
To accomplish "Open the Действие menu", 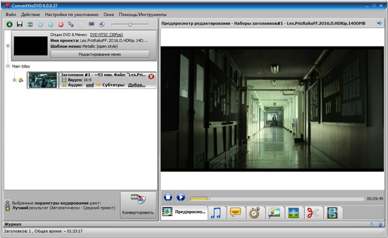I will point(30,15).
